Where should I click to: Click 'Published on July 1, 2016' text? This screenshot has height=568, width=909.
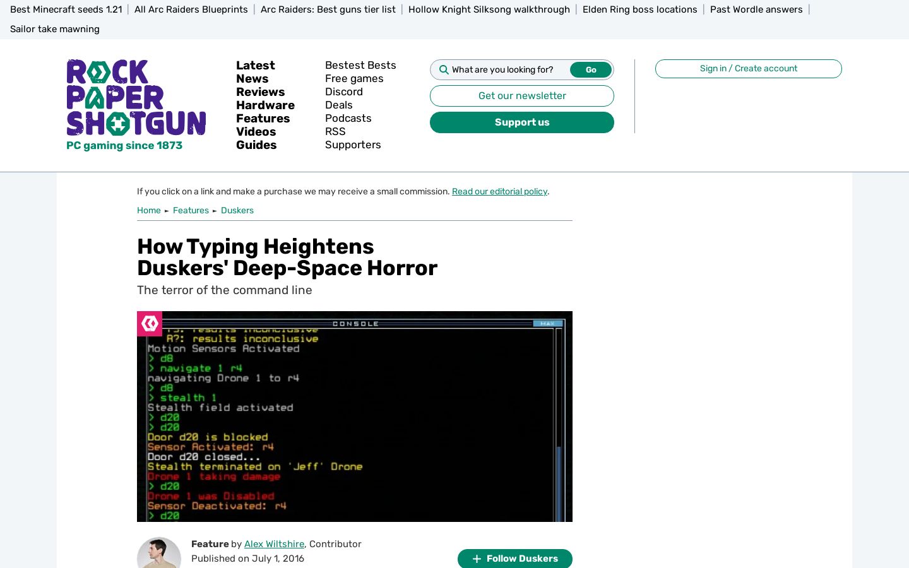click(247, 559)
